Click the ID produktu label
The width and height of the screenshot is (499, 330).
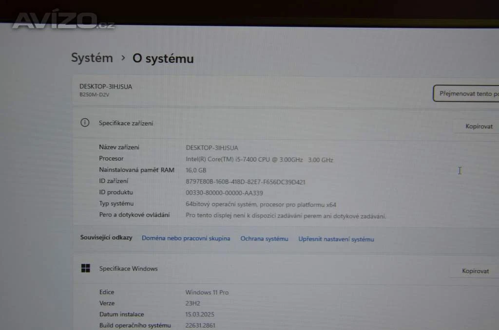click(x=116, y=192)
